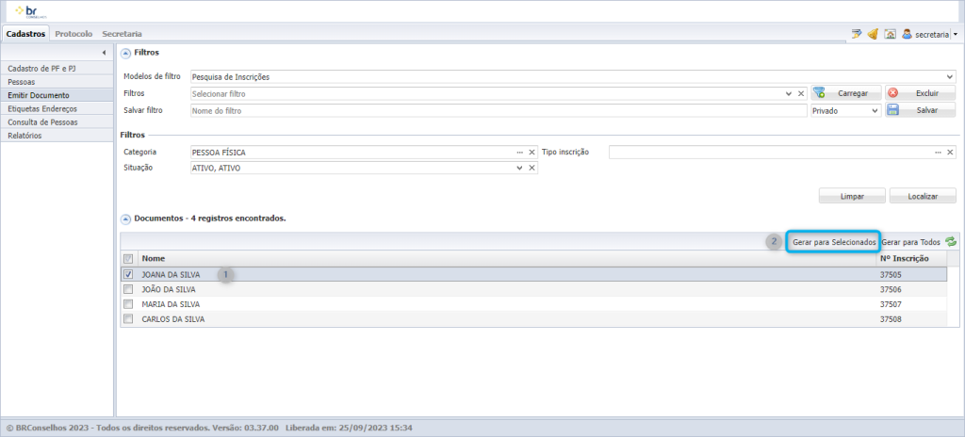Click the Carregar filter button

[x=846, y=93]
